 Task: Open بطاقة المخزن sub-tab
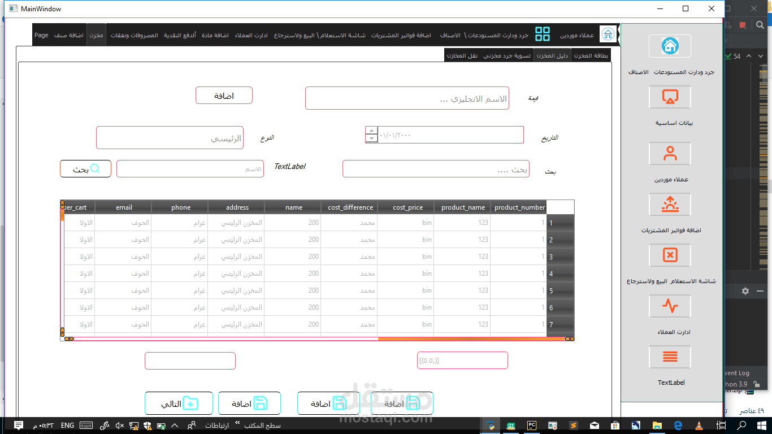591,55
